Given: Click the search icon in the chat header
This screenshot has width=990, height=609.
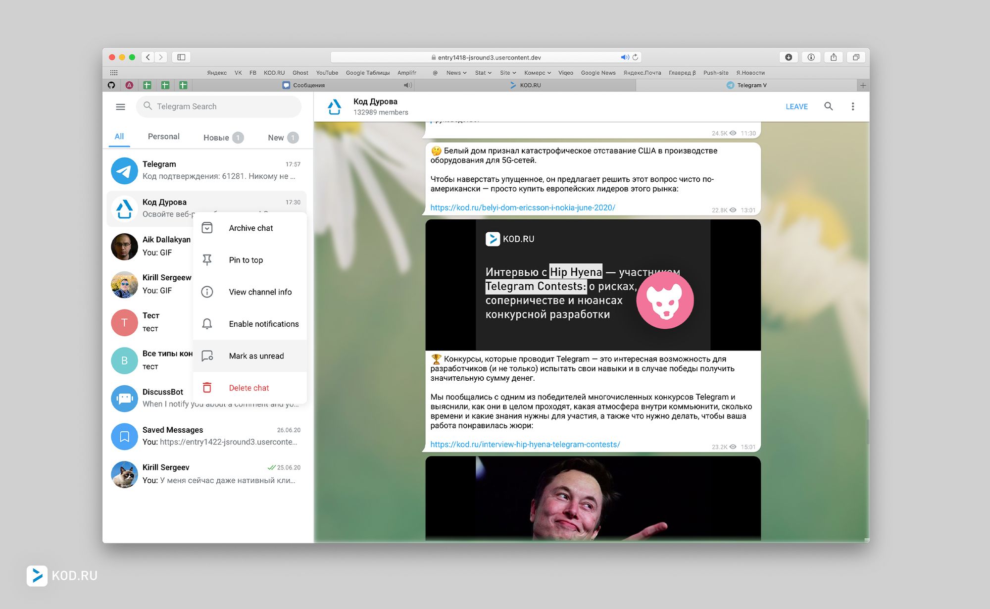Looking at the screenshot, I should tap(828, 106).
